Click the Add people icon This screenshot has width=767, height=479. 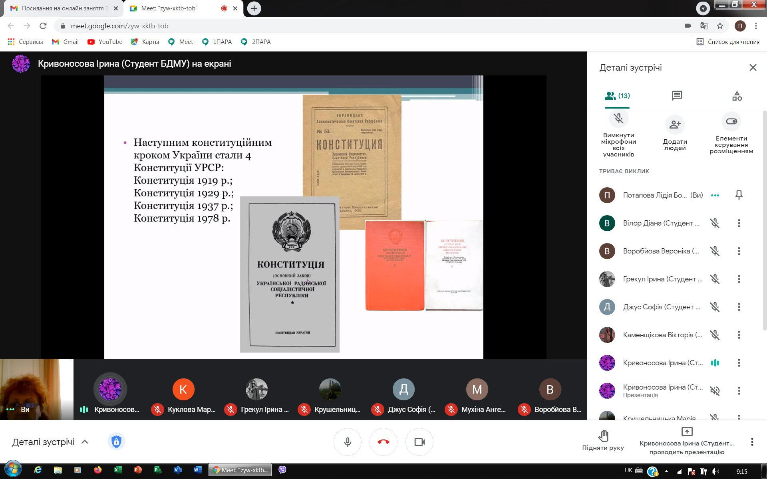click(675, 125)
